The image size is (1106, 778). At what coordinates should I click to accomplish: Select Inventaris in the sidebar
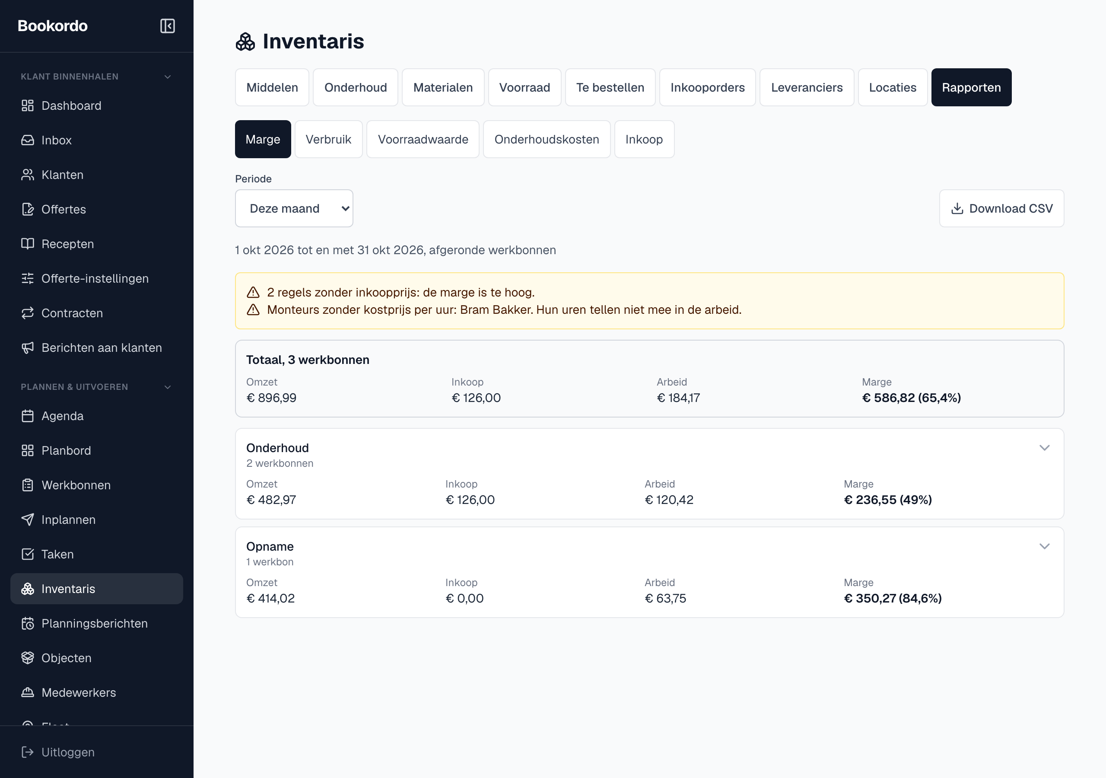(97, 589)
